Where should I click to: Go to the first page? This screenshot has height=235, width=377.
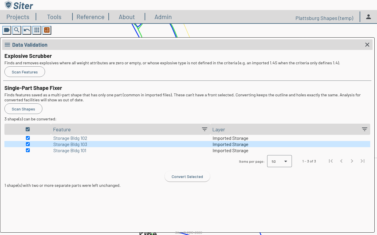[331, 161]
